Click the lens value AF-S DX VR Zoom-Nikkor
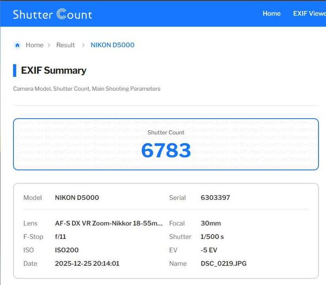 [109, 223]
